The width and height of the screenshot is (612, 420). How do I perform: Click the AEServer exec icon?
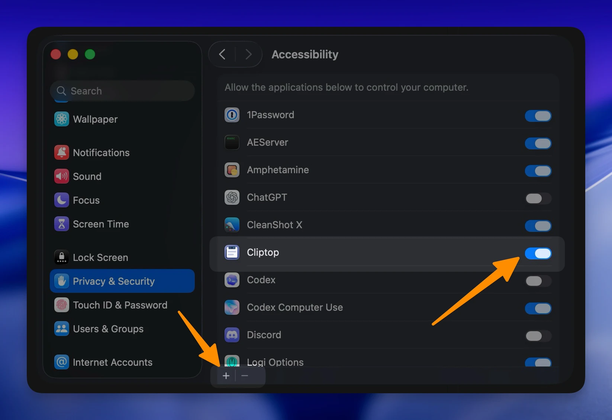click(x=232, y=142)
